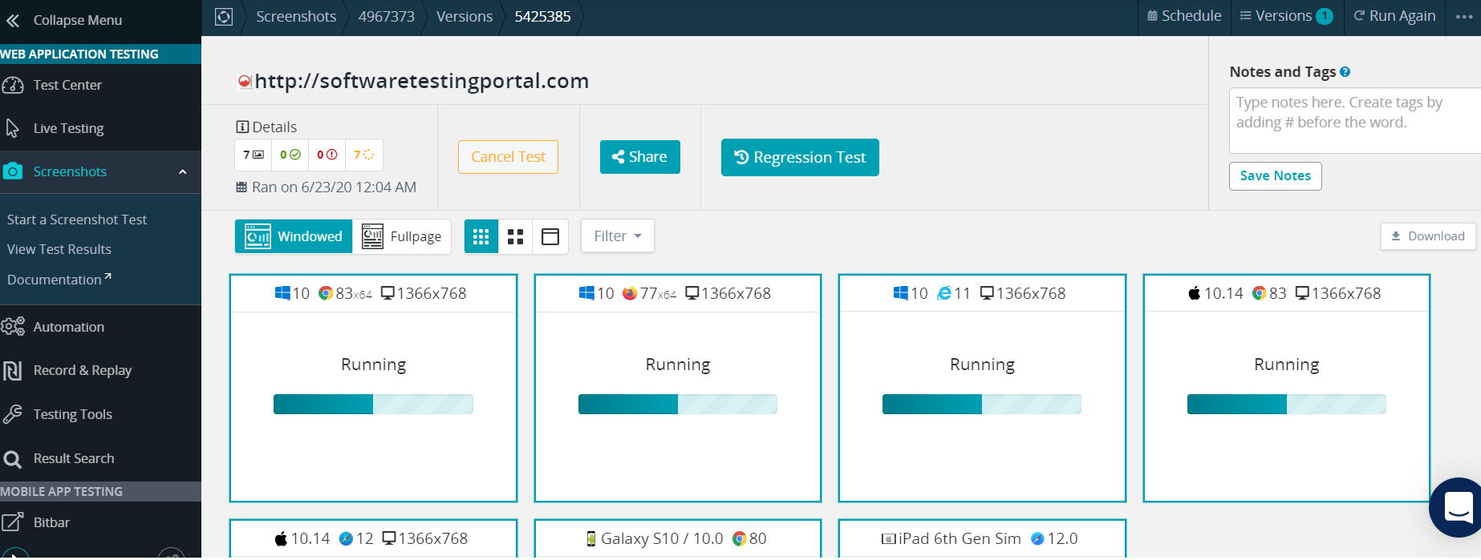Click the Result Search magnifier icon
The height and width of the screenshot is (560, 1481).
click(13, 459)
